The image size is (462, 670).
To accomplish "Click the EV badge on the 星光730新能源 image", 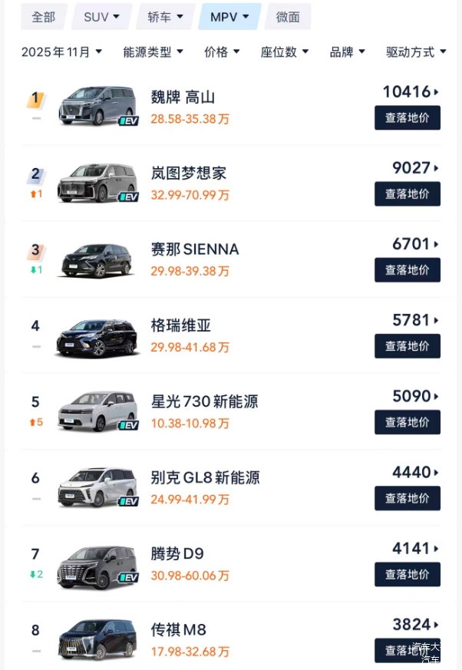I will click(128, 425).
